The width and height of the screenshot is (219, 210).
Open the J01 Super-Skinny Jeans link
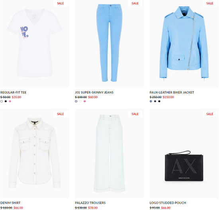pyautogui.click(x=94, y=92)
